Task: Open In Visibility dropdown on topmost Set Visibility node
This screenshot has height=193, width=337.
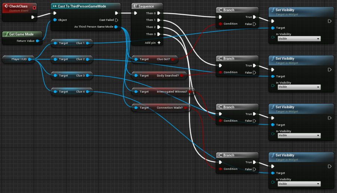Action: [x=299, y=39]
